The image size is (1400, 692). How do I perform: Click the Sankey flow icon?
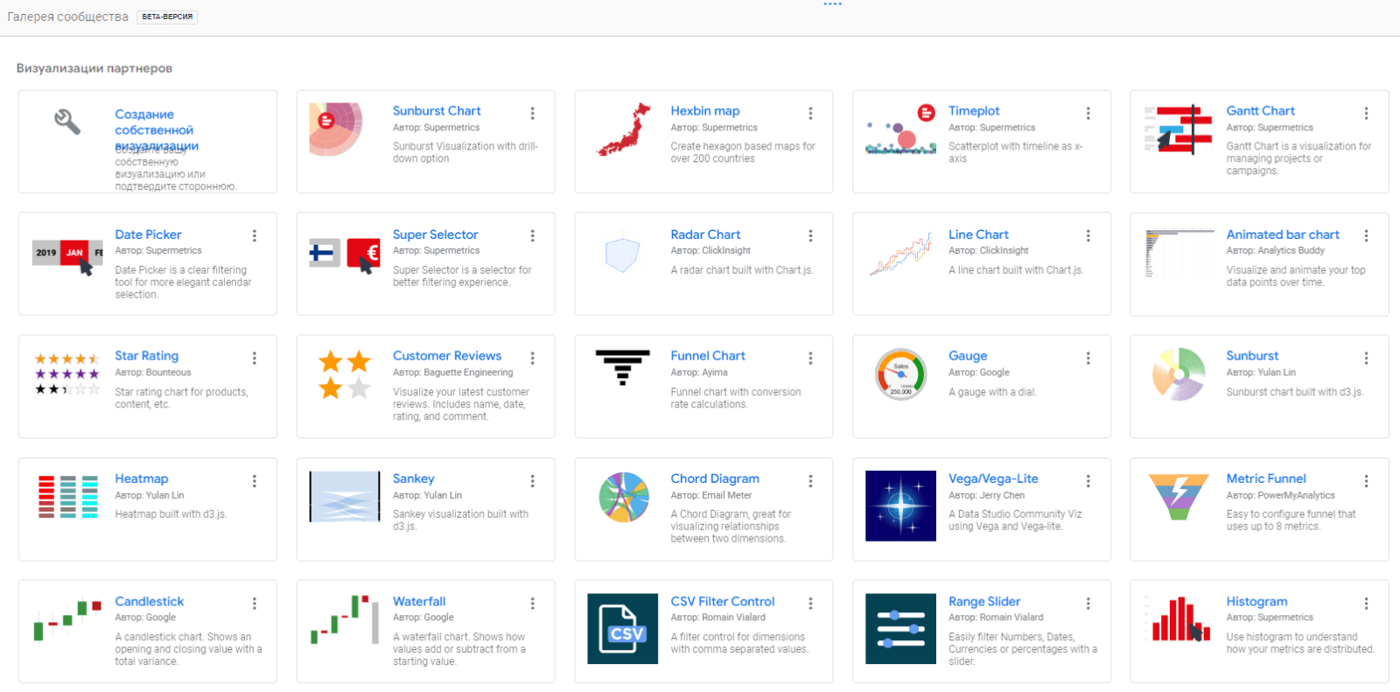(x=345, y=497)
